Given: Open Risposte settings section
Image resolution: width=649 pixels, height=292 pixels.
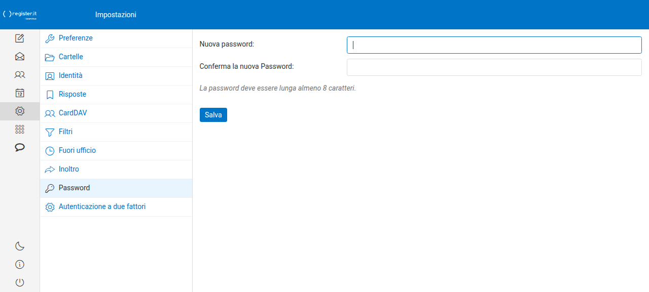Looking at the screenshot, I should [x=116, y=95].
